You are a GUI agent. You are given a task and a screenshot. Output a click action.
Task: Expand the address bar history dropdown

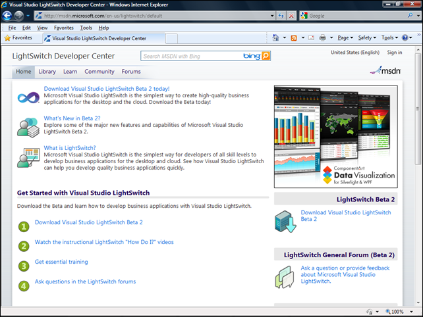pos(272,16)
